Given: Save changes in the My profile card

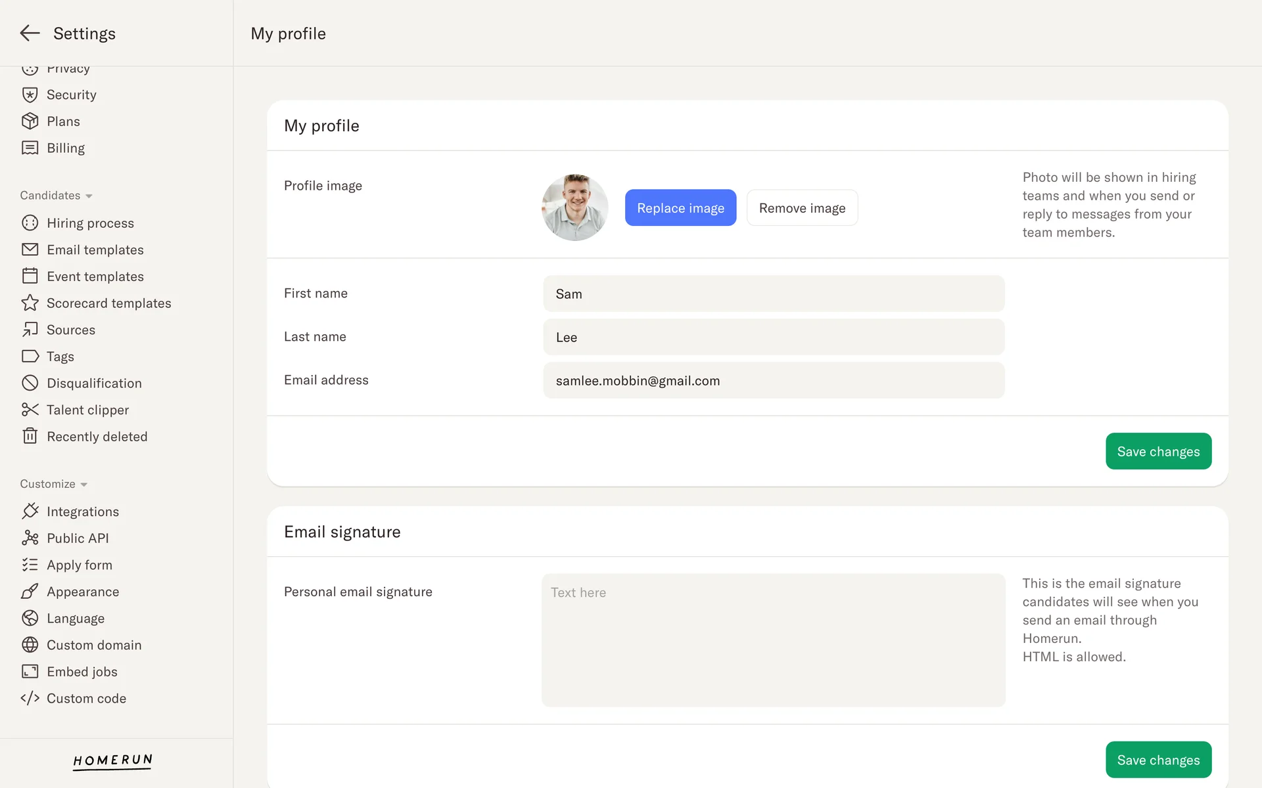Looking at the screenshot, I should (1157, 451).
